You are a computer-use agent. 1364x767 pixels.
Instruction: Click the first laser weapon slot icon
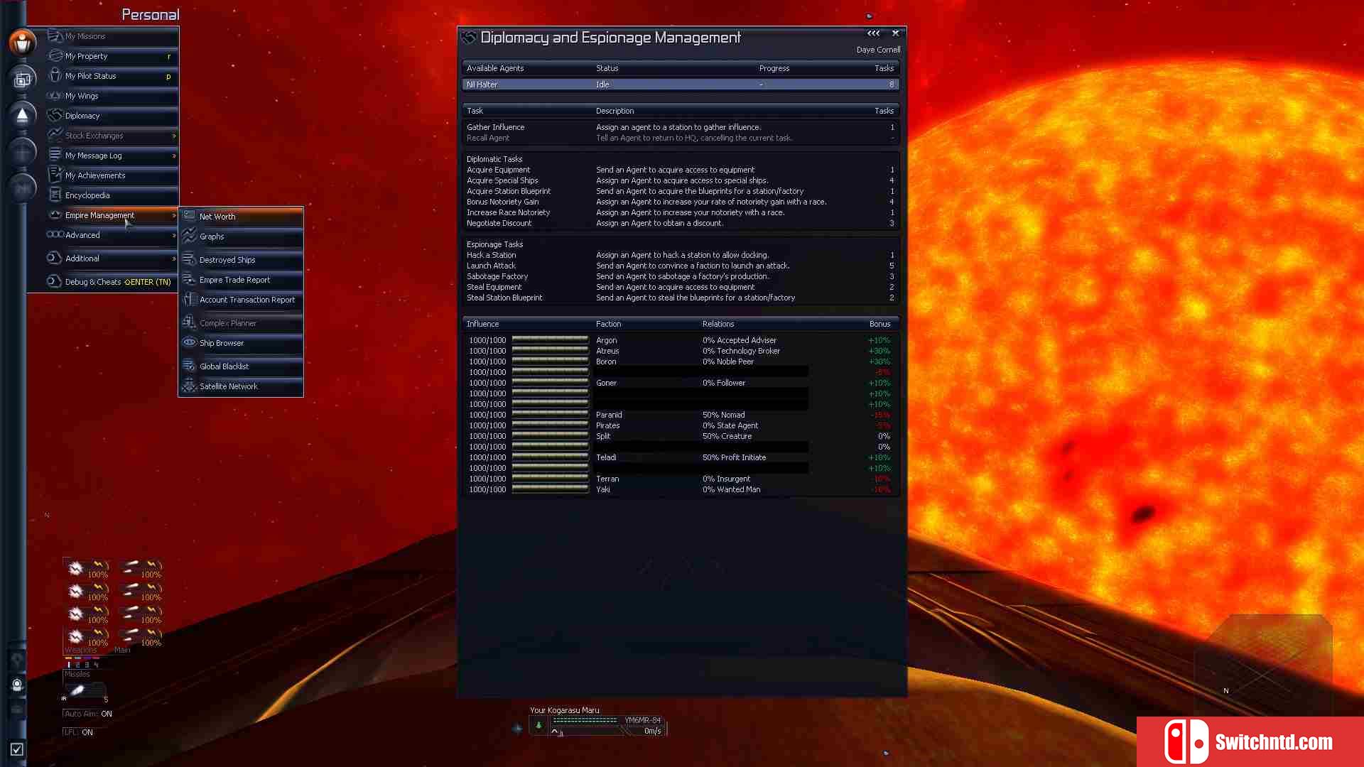[76, 567]
